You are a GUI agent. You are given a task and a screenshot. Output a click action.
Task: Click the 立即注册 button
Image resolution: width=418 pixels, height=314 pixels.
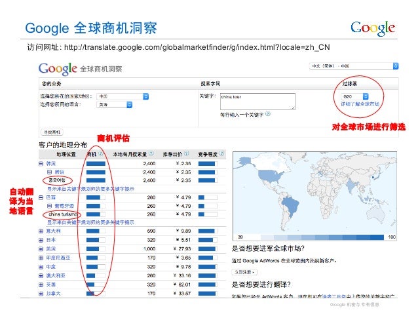pyautogui.click(x=244, y=272)
